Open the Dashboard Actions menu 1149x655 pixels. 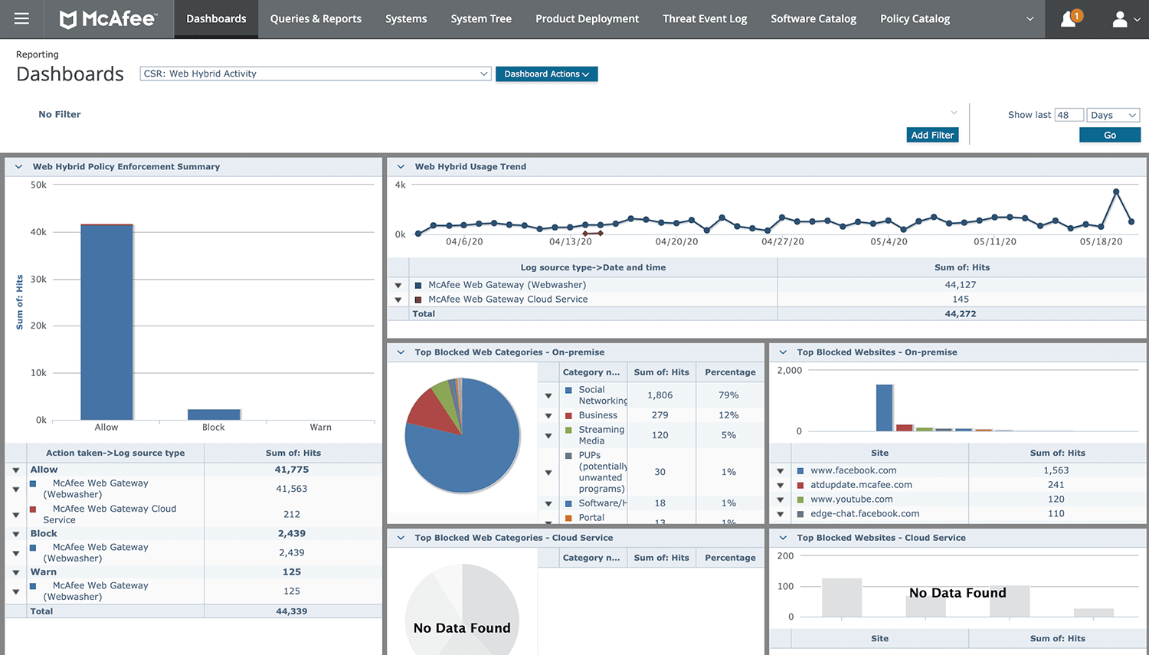click(x=546, y=74)
